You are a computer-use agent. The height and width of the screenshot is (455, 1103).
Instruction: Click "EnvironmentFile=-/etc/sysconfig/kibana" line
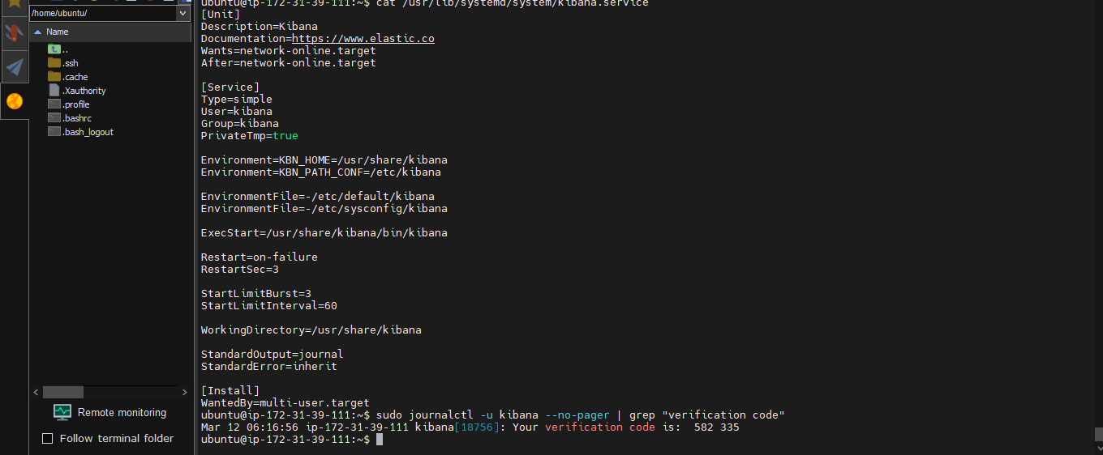(x=324, y=208)
